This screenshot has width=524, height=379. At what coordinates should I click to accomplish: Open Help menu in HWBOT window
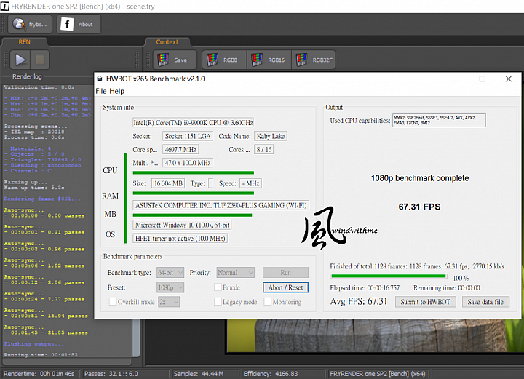click(x=117, y=91)
